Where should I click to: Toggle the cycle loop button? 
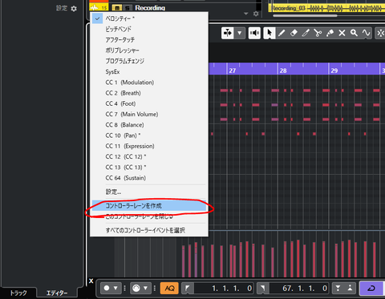[371, 289]
